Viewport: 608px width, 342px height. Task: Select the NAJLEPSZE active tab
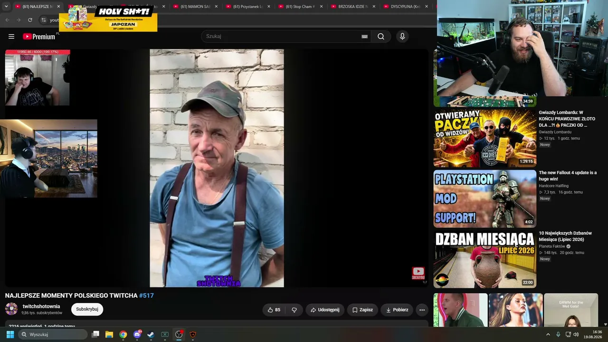click(37, 7)
